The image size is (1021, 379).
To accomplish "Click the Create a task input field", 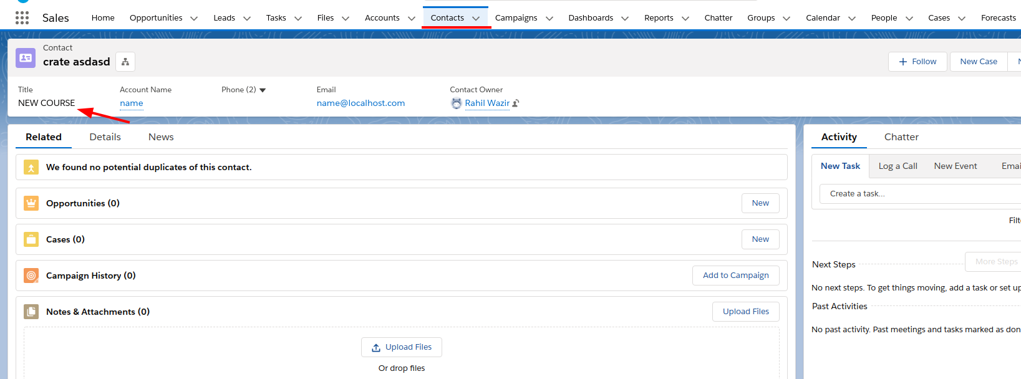I will coord(921,194).
